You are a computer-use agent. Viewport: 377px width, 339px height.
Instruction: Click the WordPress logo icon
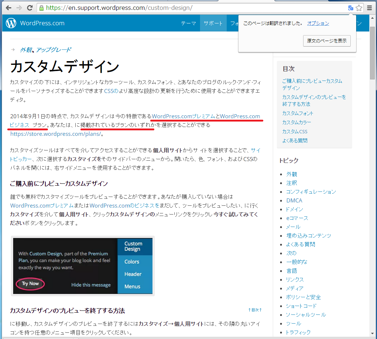[11, 23]
